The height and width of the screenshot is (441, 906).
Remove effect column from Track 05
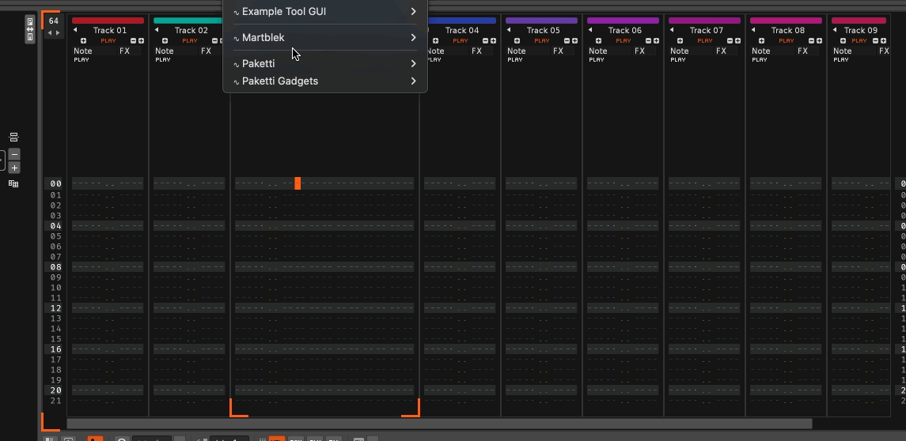pyautogui.click(x=565, y=40)
